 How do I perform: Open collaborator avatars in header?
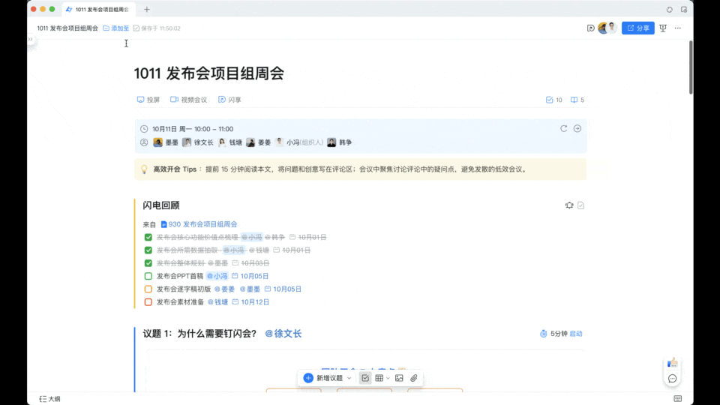[x=607, y=28]
